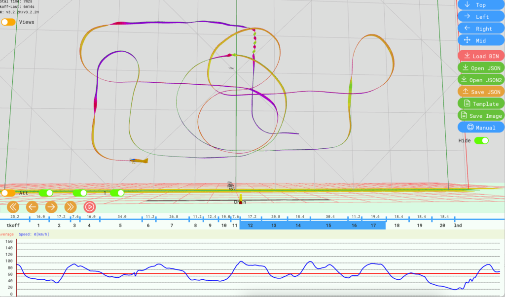Click the v3.2.2H/v3.2.2H version text

coord(22,12)
